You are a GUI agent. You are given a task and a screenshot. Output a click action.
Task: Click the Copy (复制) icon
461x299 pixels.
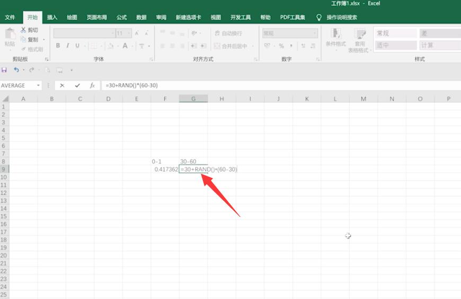(x=23, y=39)
